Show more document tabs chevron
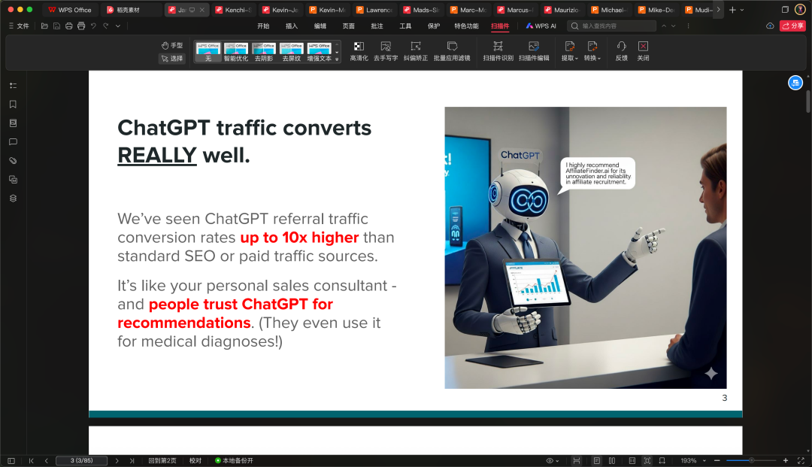812x467 pixels. click(x=718, y=9)
